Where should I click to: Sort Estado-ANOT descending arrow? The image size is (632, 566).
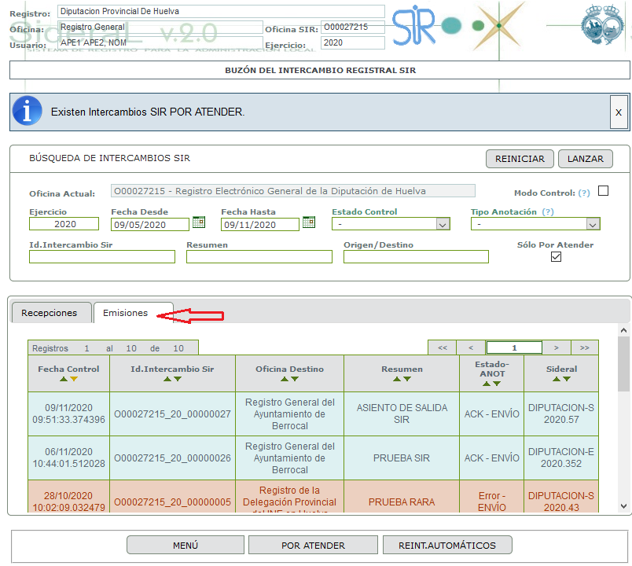497,384
